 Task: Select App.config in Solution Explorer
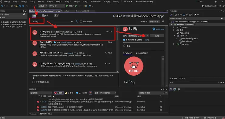184,33
